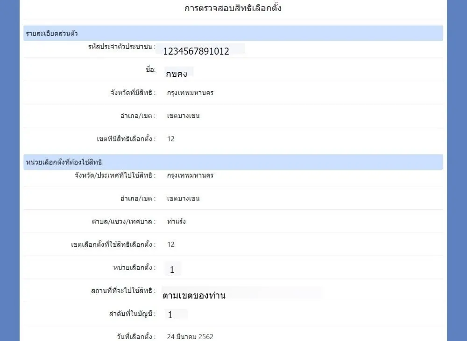The width and height of the screenshot is (467, 341).
Task: Click the page title การตรวจสอบสิทธิเลือกตั้ง
Action: 233,8
